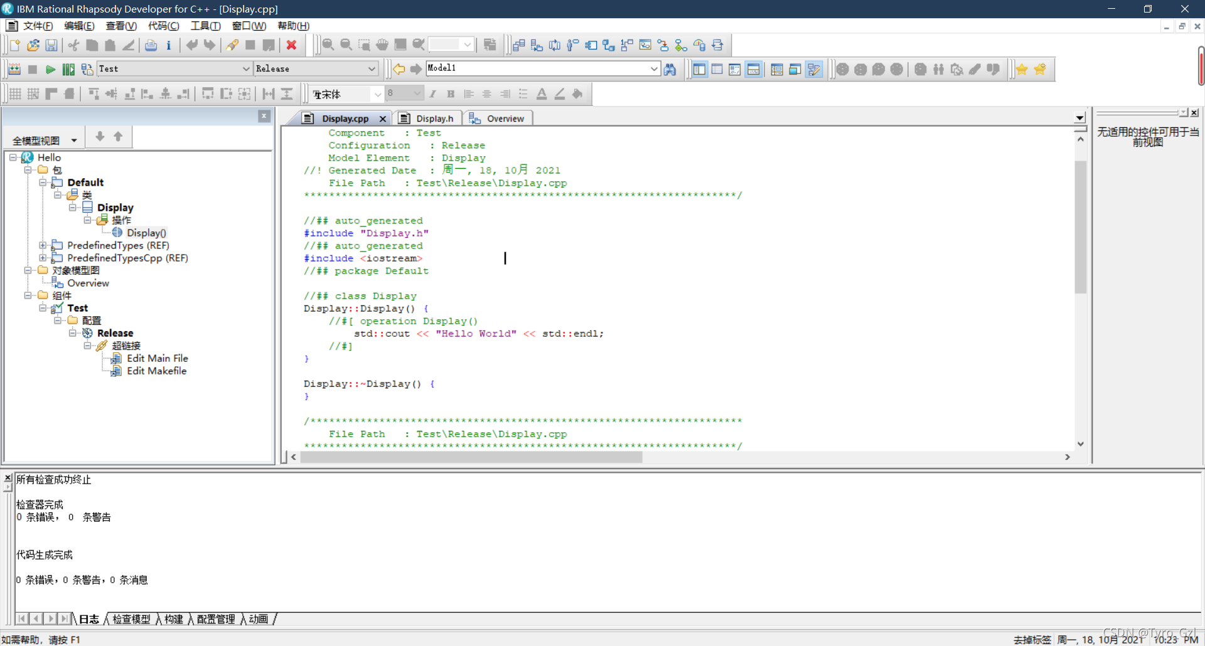Viewport: 1205px width, 646px height.
Task: Close the browser panel with X
Action: [264, 116]
